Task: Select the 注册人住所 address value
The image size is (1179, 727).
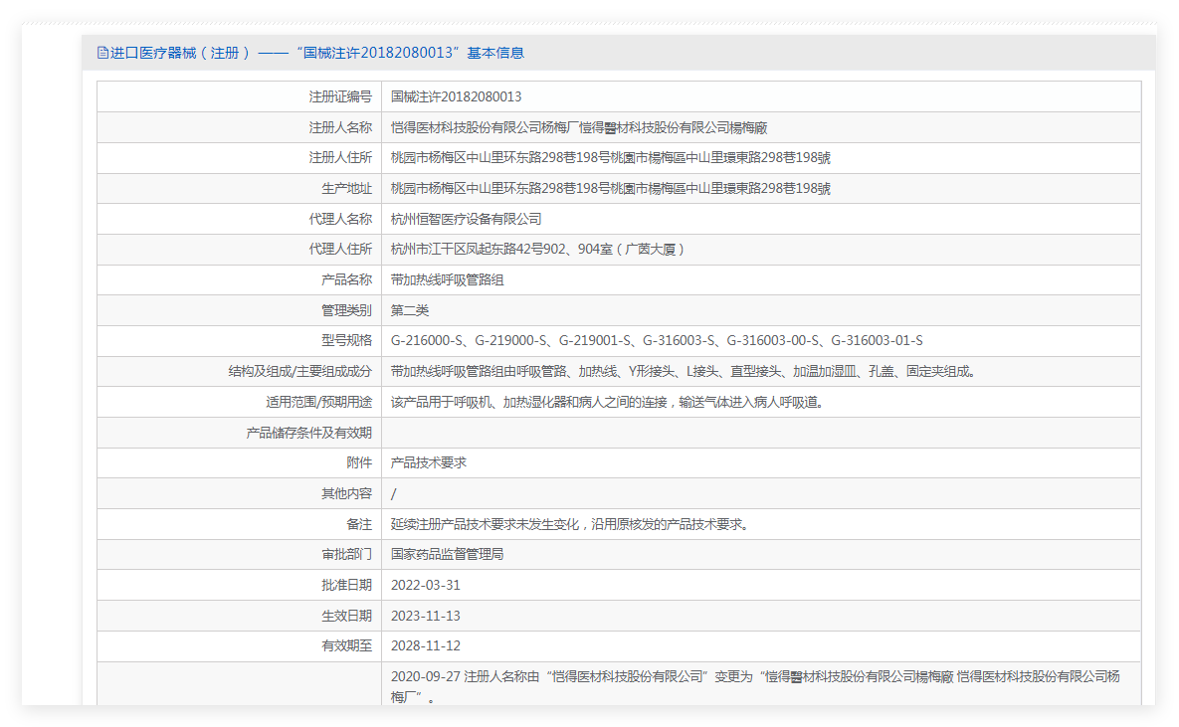Action: click(x=611, y=158)
